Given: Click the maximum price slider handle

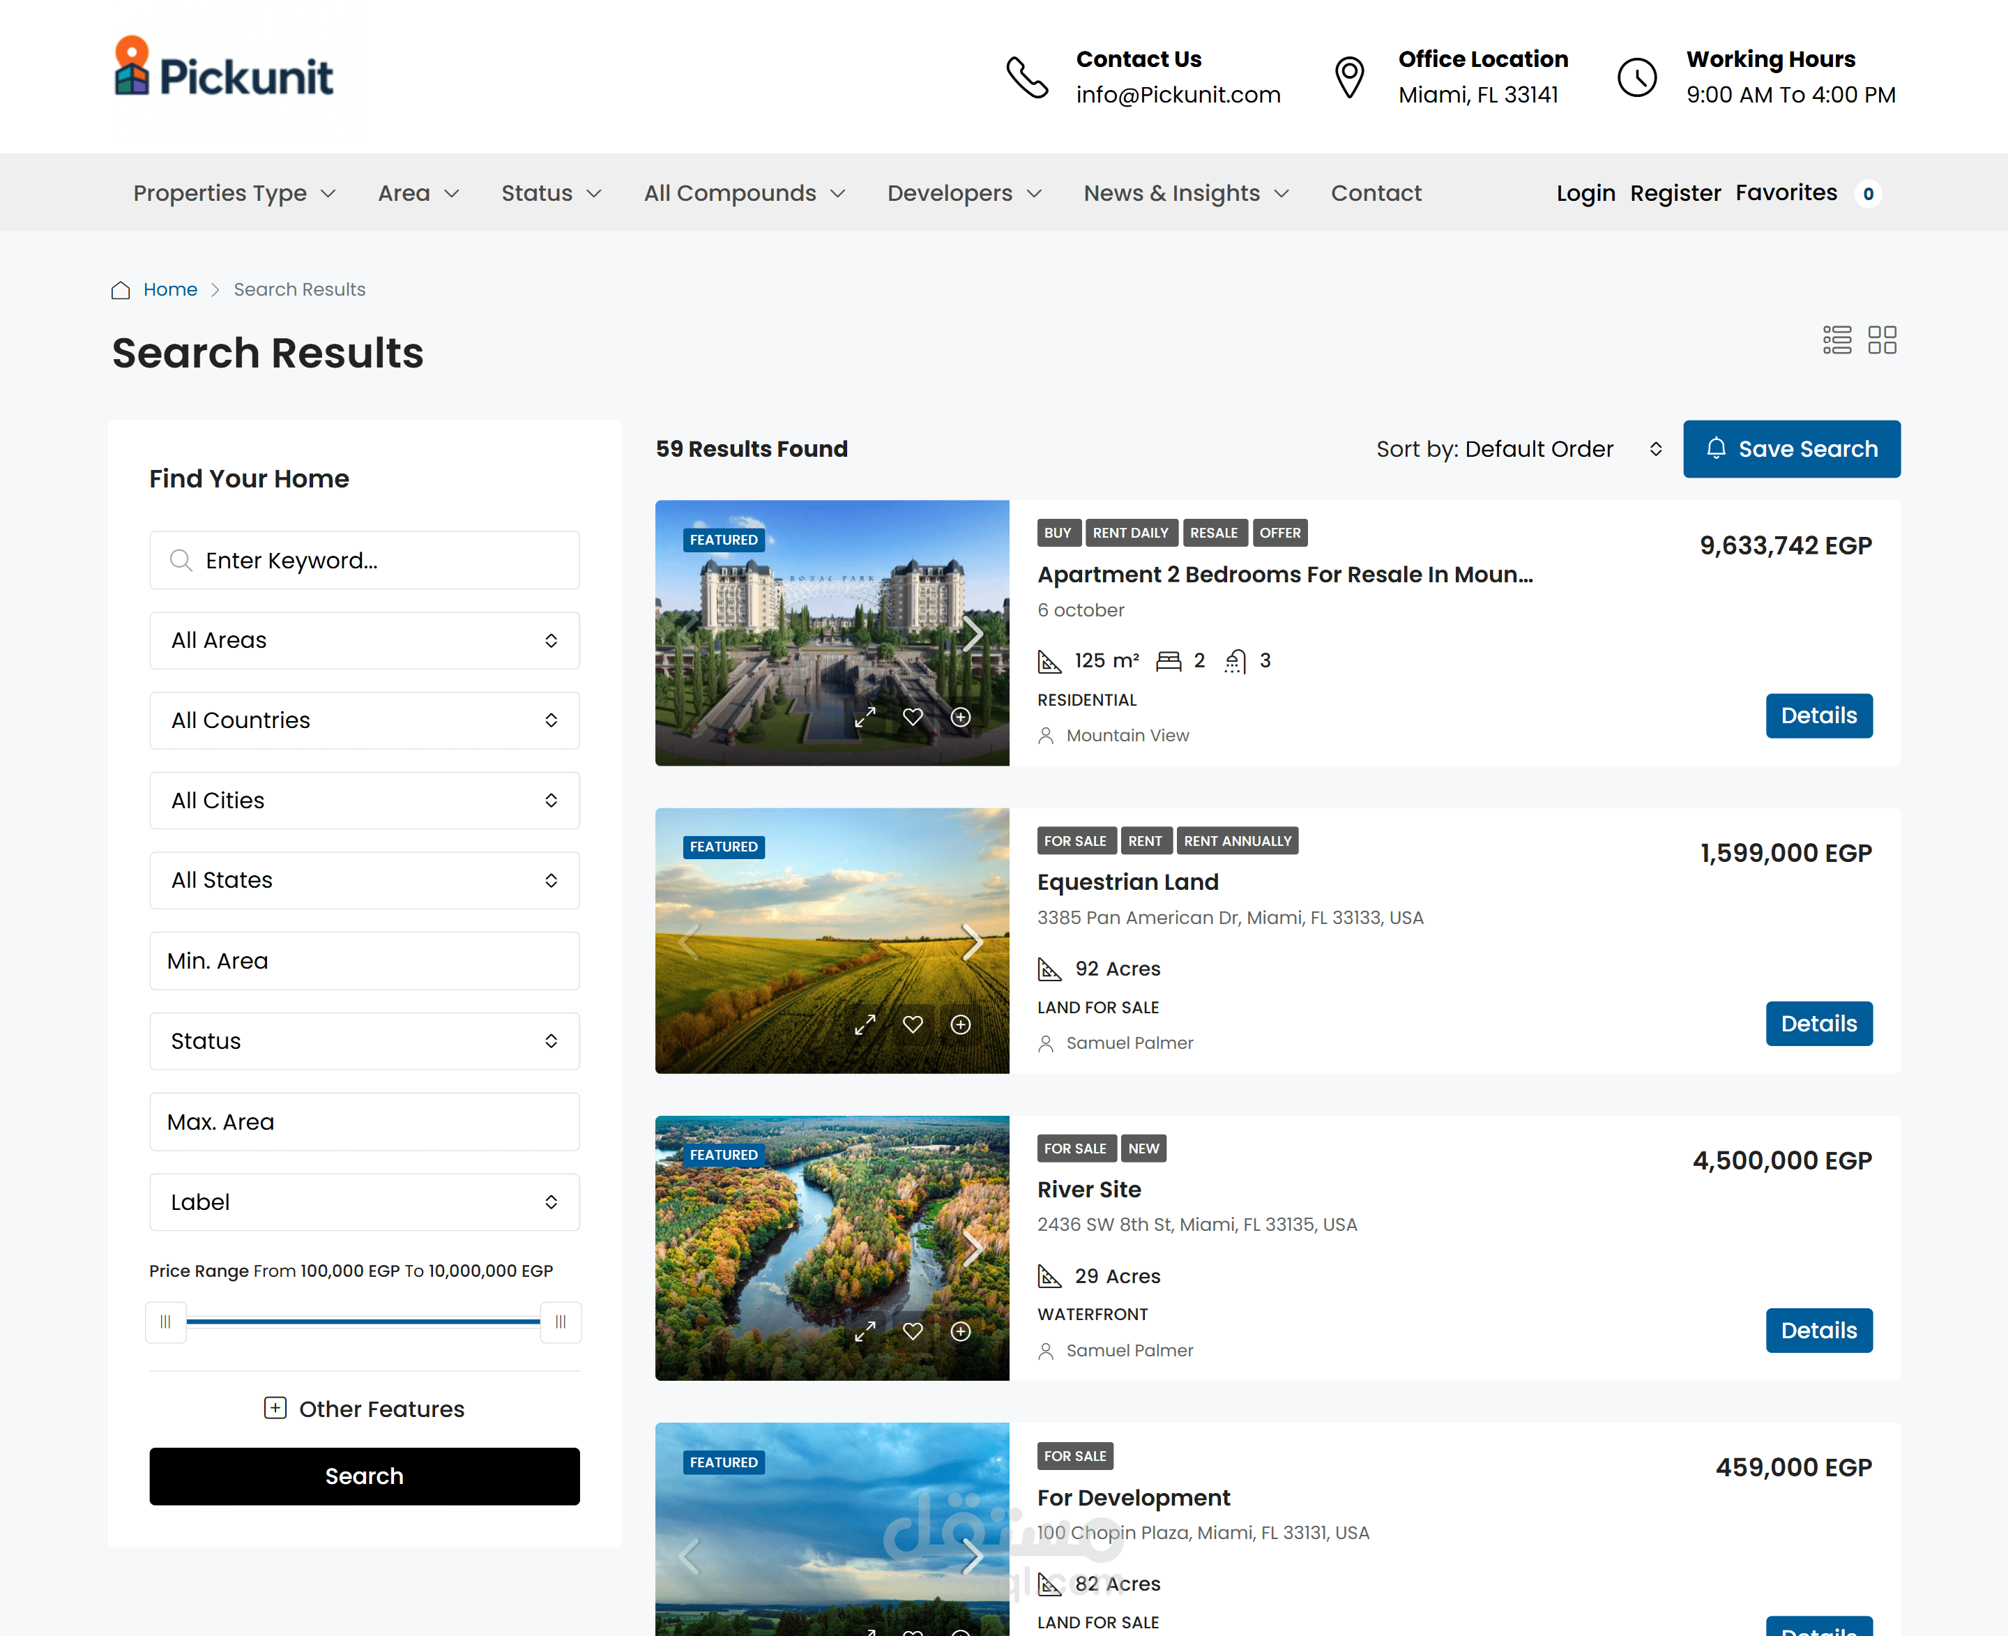Looking at the screenshot, I should click(x=561, y=1322).
